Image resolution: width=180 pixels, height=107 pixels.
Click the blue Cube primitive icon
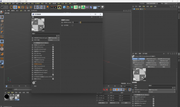tap(64, 7)
